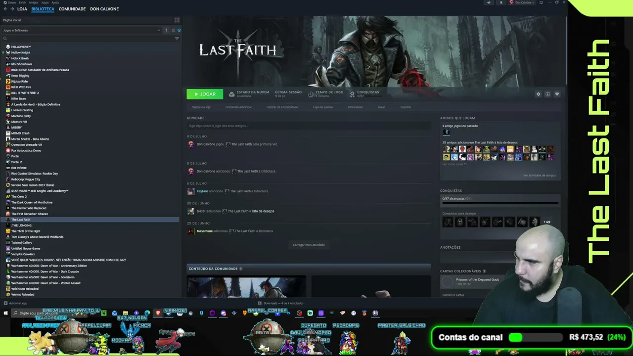Click the Conquistas achievements icon
Screen dimensions: 633x356
click(352, 94)
